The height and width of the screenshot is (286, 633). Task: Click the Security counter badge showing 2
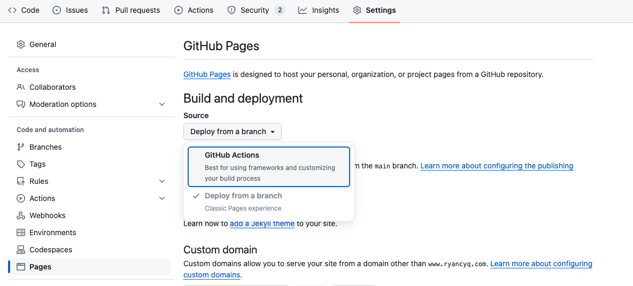click(280, 11)
